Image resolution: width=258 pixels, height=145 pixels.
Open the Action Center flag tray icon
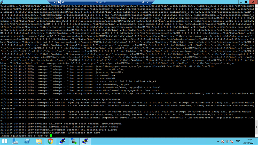point(223,141)
